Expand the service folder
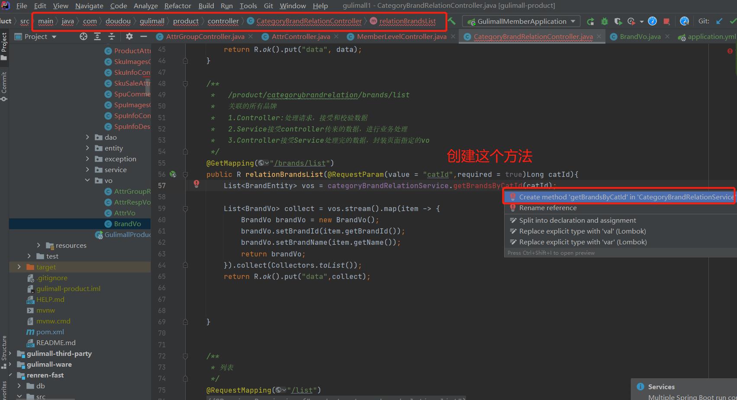This screenshot has height=400, width=737. tap(87, 170)
